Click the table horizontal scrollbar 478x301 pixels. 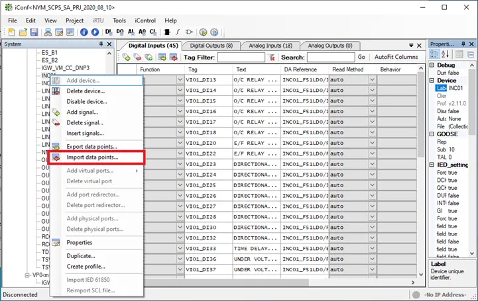click(226, 282)
